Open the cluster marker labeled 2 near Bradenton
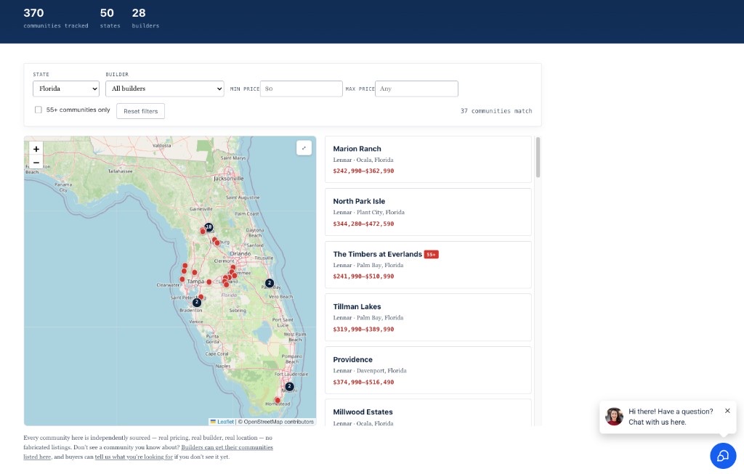744x474 pixels. tap(196, 302)
